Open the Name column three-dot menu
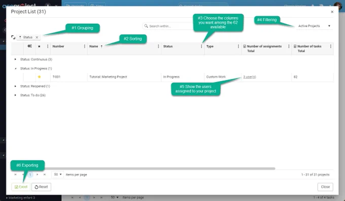Image resolution: width=345 pixels, height=201 pixels. click(158, 47)
